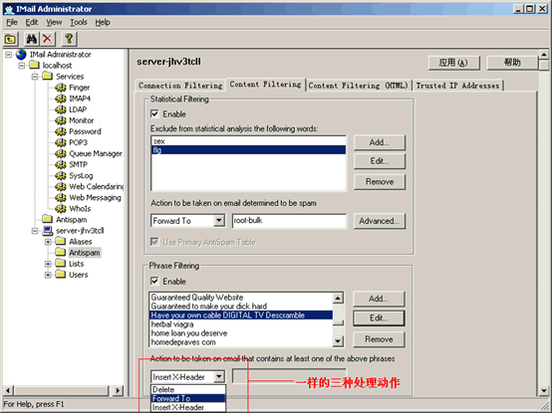Click the Advanced... button

(x=380, y=221)
